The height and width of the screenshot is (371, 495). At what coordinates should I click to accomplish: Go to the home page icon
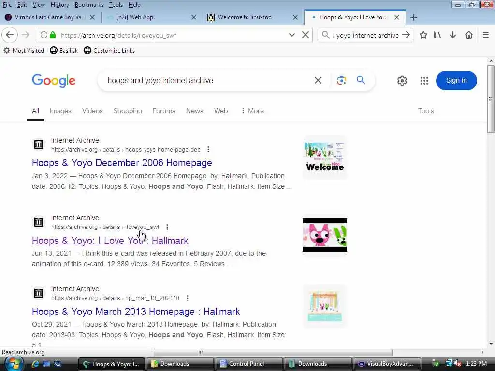(469, 35)
